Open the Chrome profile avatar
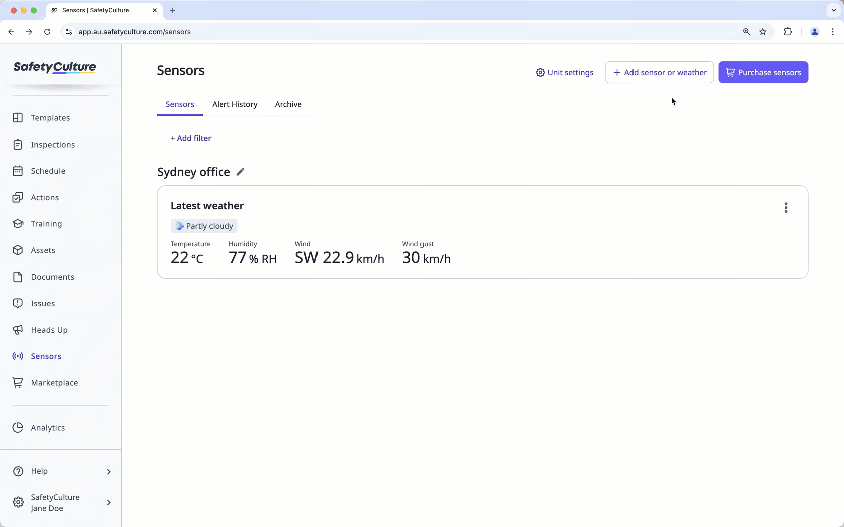 [815, 32]
